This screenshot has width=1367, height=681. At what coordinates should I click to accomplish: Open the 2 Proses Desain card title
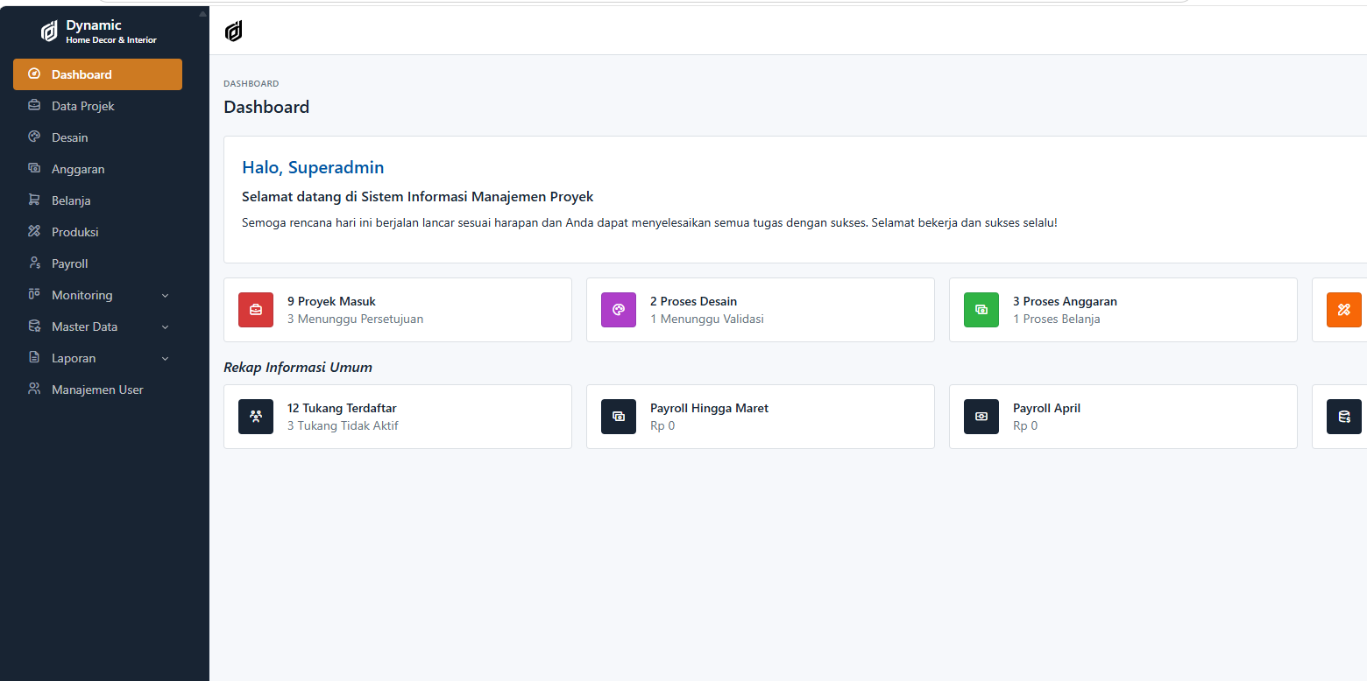[693, 301]
